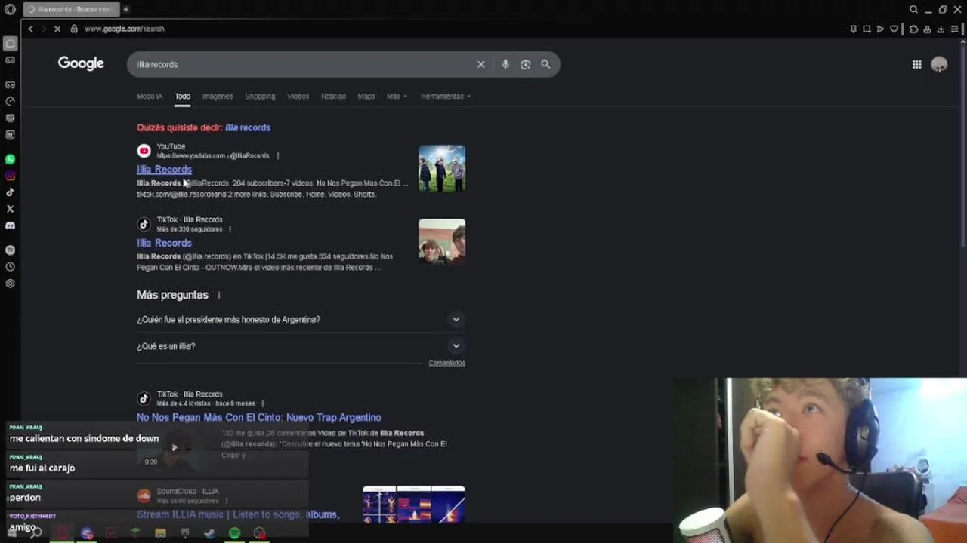Open Instagram in the sidebar
The width and height of the screenshot is (967, 543).
[10, 176]
